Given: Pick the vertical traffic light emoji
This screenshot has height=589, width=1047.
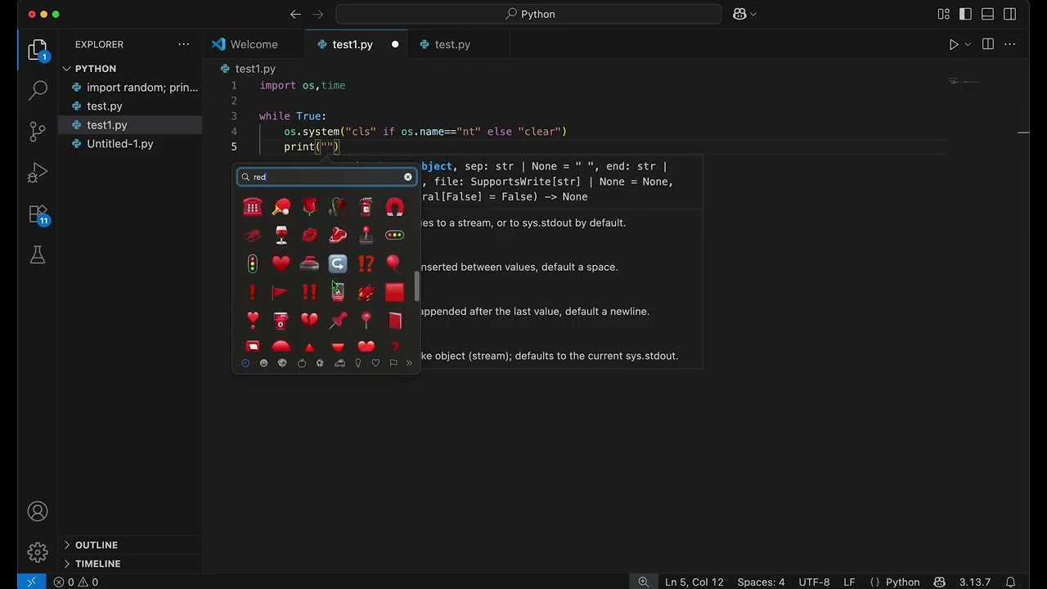Looking at the screenshot, I should (x=253, y=263).
